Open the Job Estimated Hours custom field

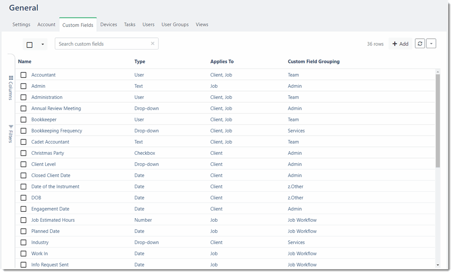tap(53, 220)
